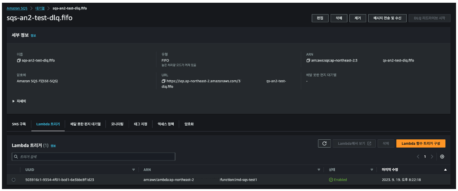Click the 삭제 button in the queue header

pyautogui.click(x=339, y=18)
